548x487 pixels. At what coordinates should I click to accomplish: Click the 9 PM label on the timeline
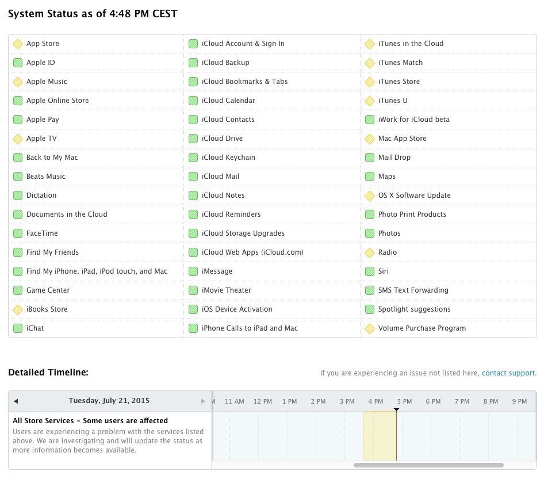[x=519, y=402]
